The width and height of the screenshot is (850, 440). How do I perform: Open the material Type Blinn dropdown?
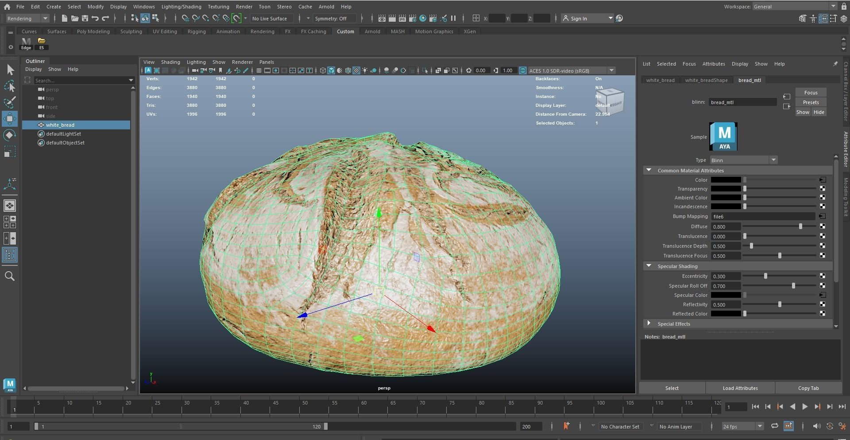(x=743, y=160)
